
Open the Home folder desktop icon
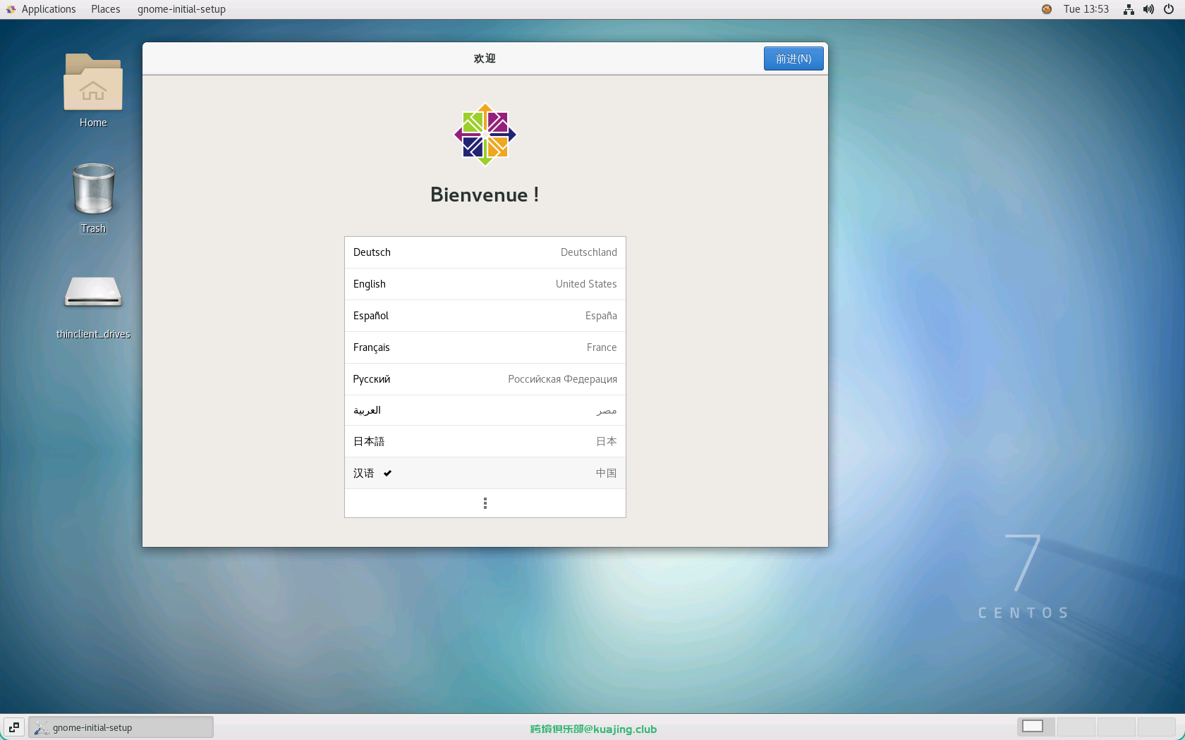coord(93,91)
